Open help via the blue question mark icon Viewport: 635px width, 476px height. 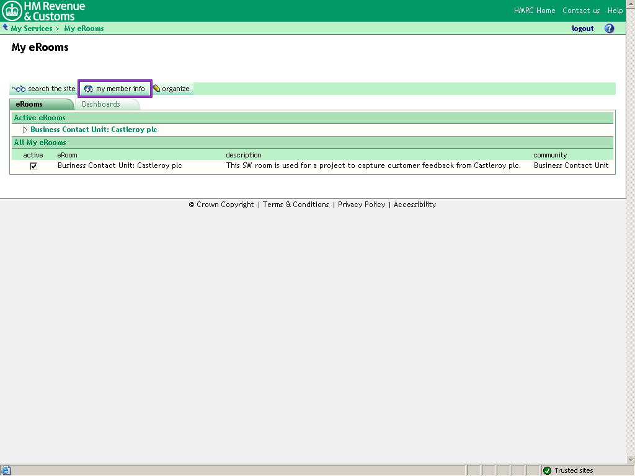pos(609,29)
